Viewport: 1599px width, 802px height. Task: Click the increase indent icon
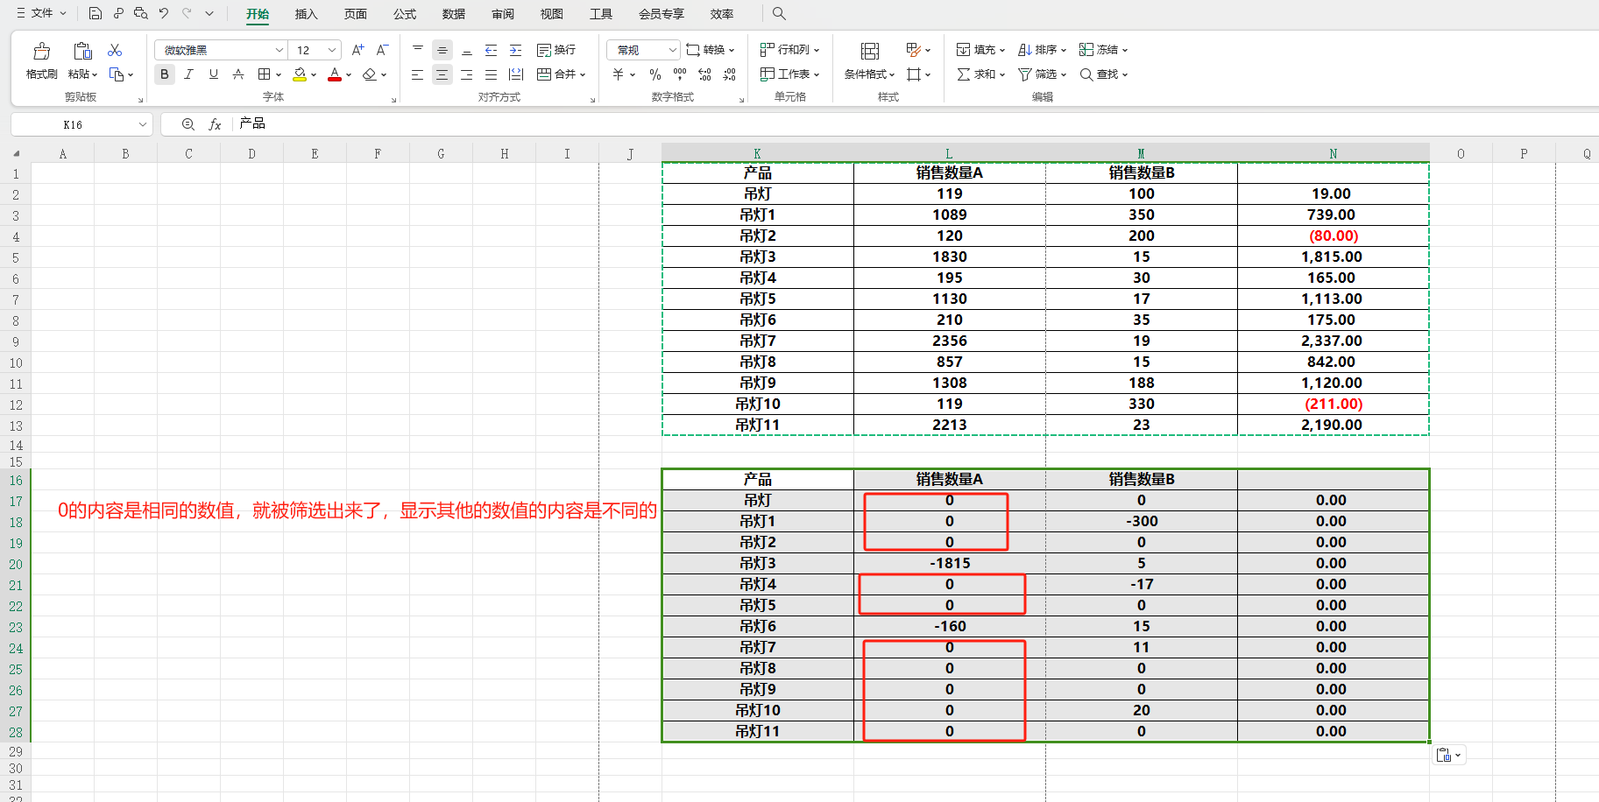click(516, 50)
